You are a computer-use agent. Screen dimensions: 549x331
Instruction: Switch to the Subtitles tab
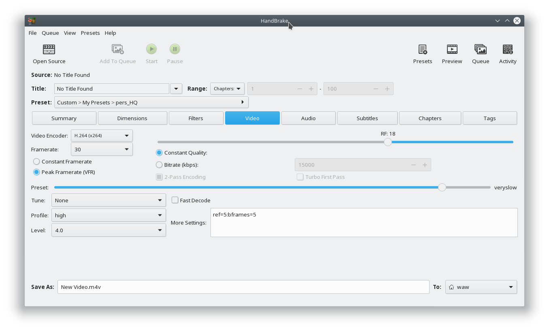click(367, 118)
